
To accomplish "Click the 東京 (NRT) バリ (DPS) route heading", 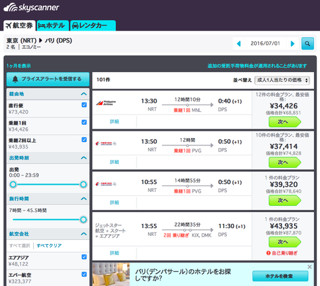I will coord(39,41).
